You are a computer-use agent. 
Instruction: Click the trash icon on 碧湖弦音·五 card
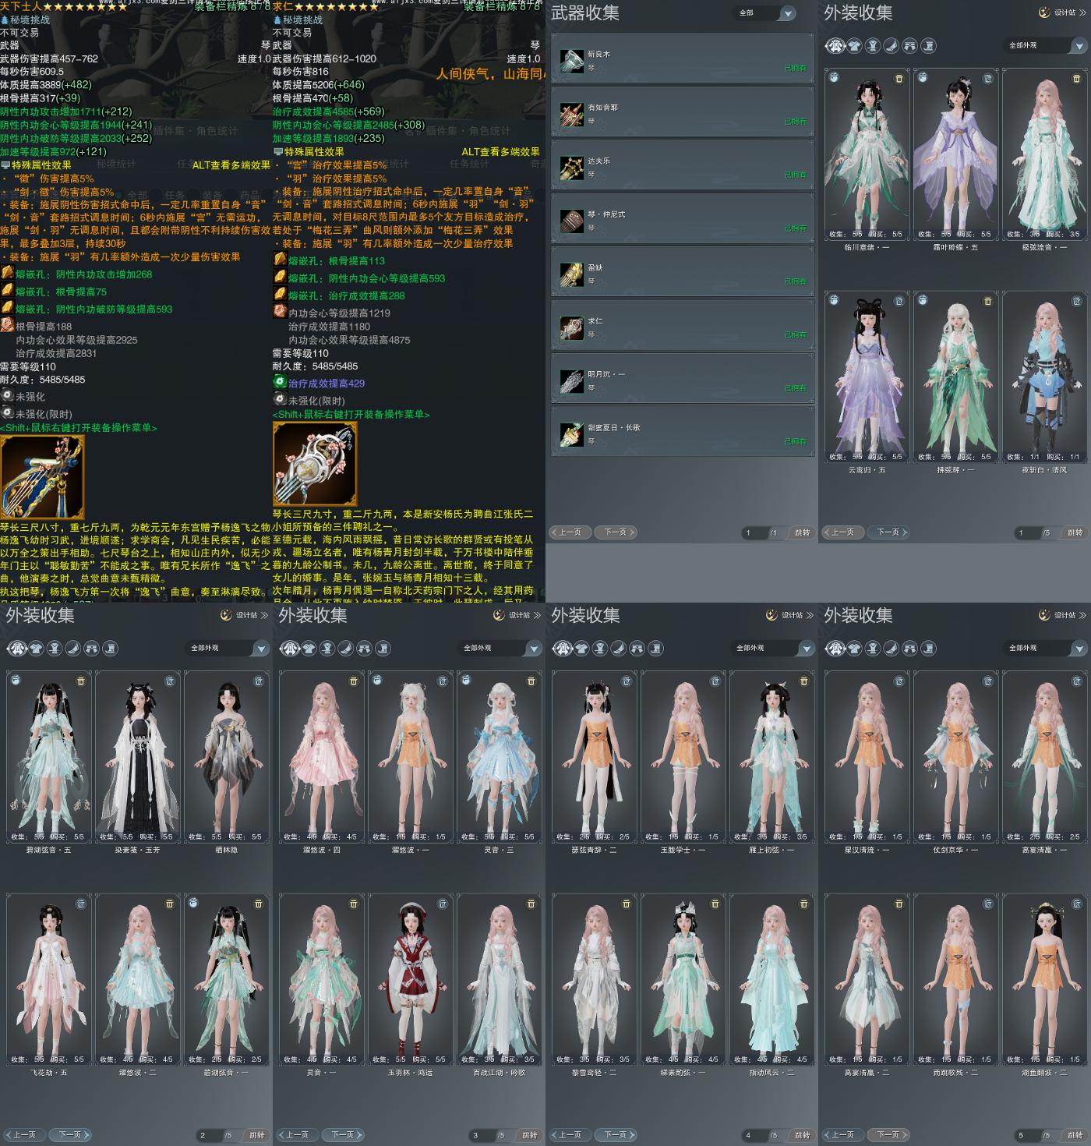click(81, 681)
